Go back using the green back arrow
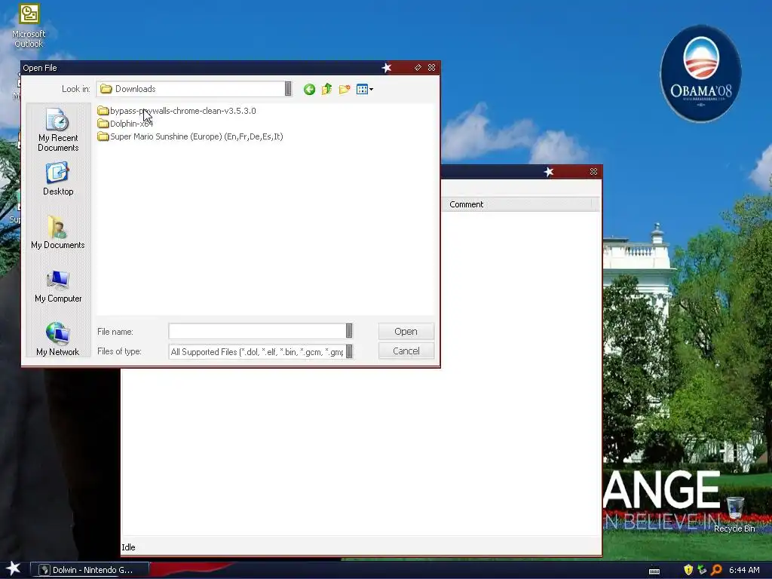772x579 pixels. click(x=309, y=89)
